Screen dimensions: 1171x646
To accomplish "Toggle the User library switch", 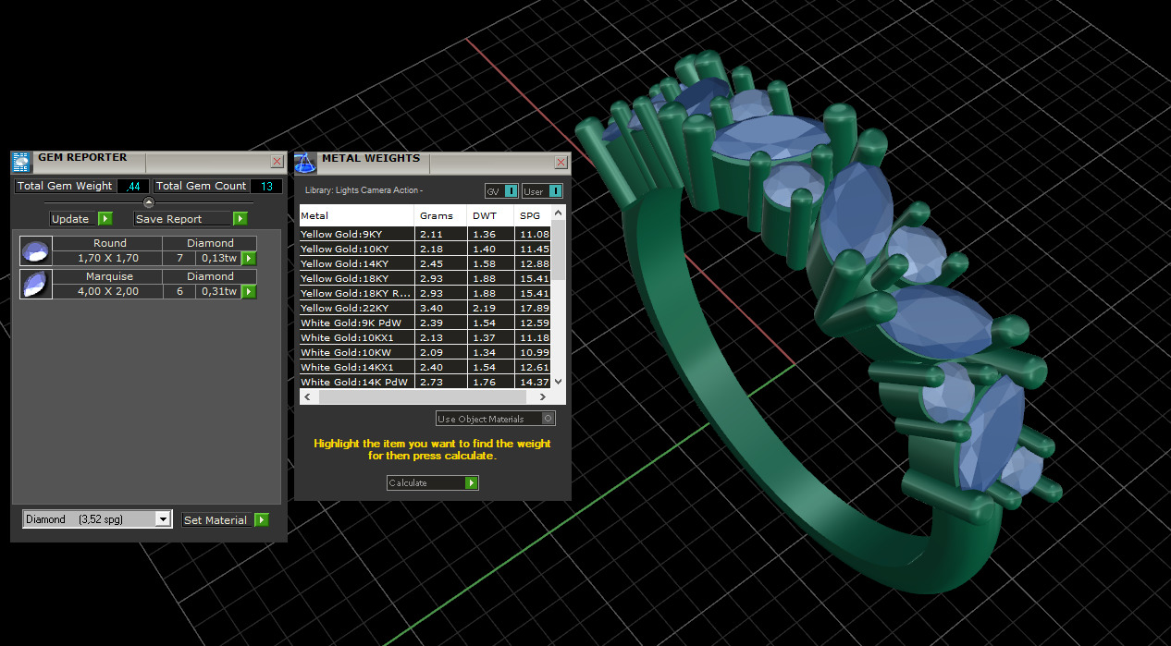I will coord(542,191).
